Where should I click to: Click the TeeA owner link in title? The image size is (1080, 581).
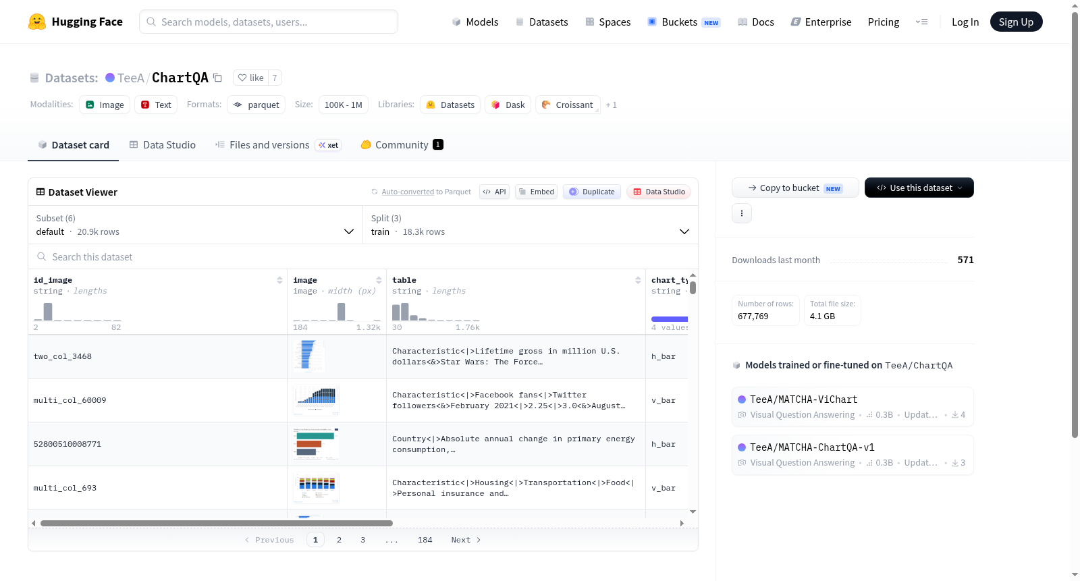[x=131, y=78]
